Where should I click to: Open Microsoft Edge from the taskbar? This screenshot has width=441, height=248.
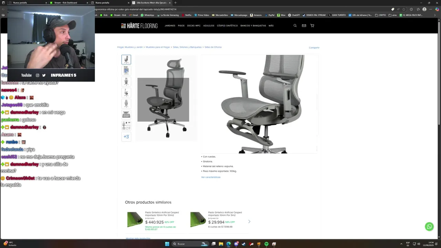coord(228,244)
